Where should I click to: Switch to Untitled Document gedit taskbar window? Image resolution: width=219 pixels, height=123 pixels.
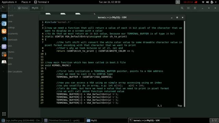[x=64, y=121]
